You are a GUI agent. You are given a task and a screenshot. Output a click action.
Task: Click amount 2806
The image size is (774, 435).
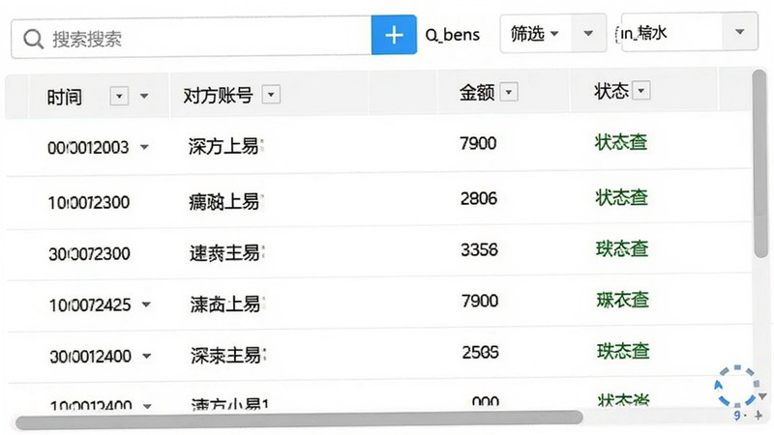[x=479, y=198]
